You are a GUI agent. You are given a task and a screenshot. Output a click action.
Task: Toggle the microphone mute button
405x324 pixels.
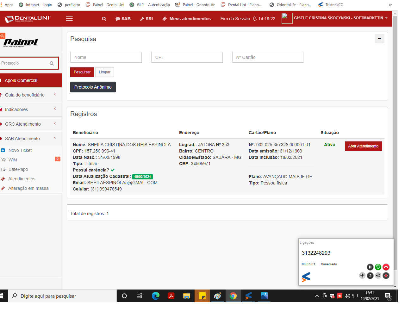coord(370,276)
